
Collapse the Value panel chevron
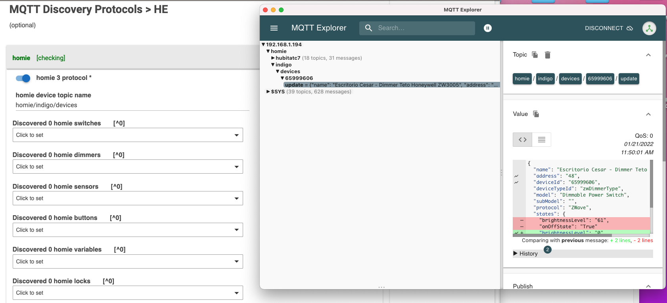[x=648, y=114]
